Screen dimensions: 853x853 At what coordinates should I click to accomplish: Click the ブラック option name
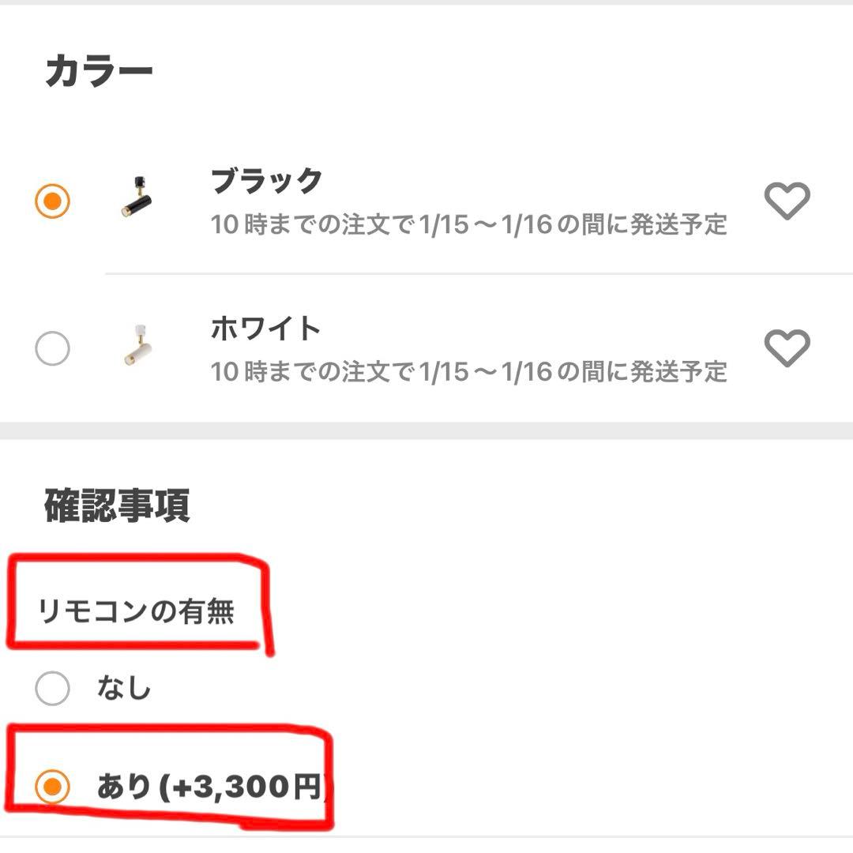[x=267, y=181]
